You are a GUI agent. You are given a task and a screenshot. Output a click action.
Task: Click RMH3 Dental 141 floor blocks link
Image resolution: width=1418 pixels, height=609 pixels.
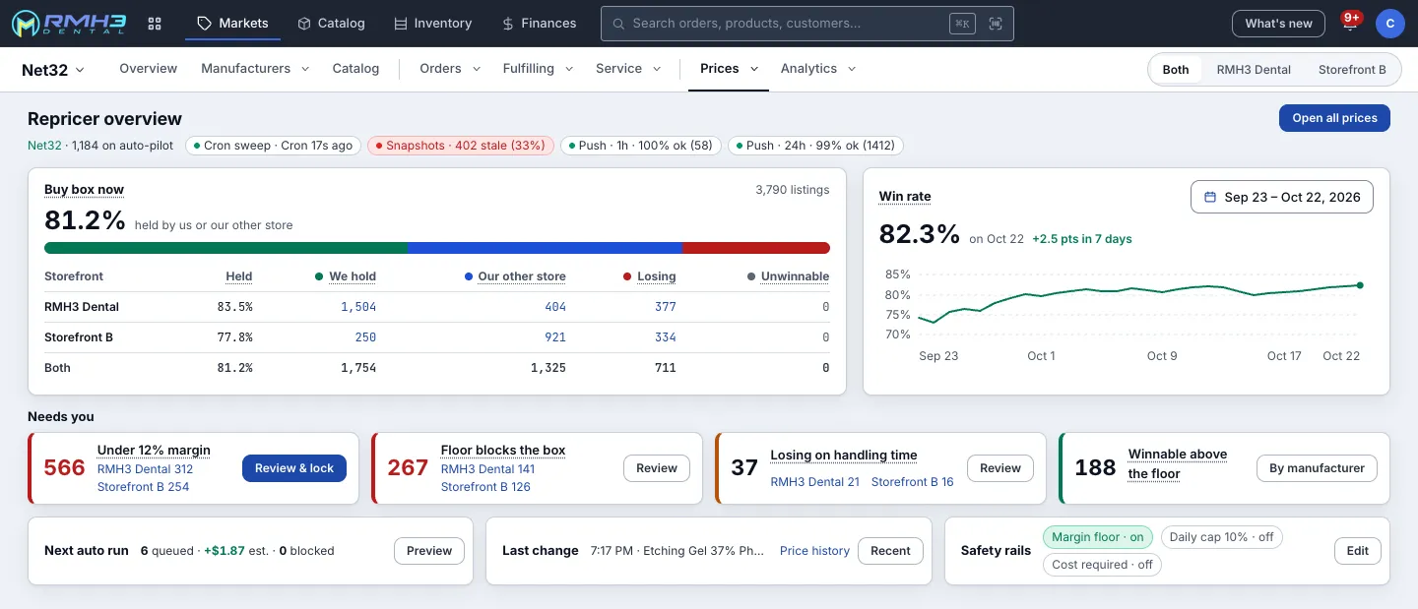(488, 469)
